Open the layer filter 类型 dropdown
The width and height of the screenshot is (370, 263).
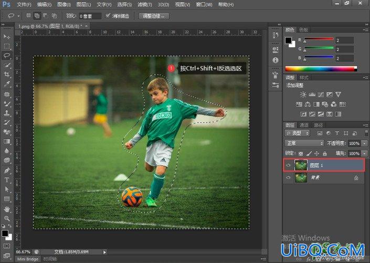coord(297,133)
